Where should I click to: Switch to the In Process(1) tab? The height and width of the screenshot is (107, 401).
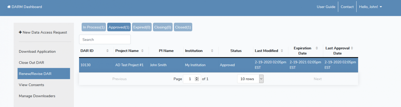(94, 27)
